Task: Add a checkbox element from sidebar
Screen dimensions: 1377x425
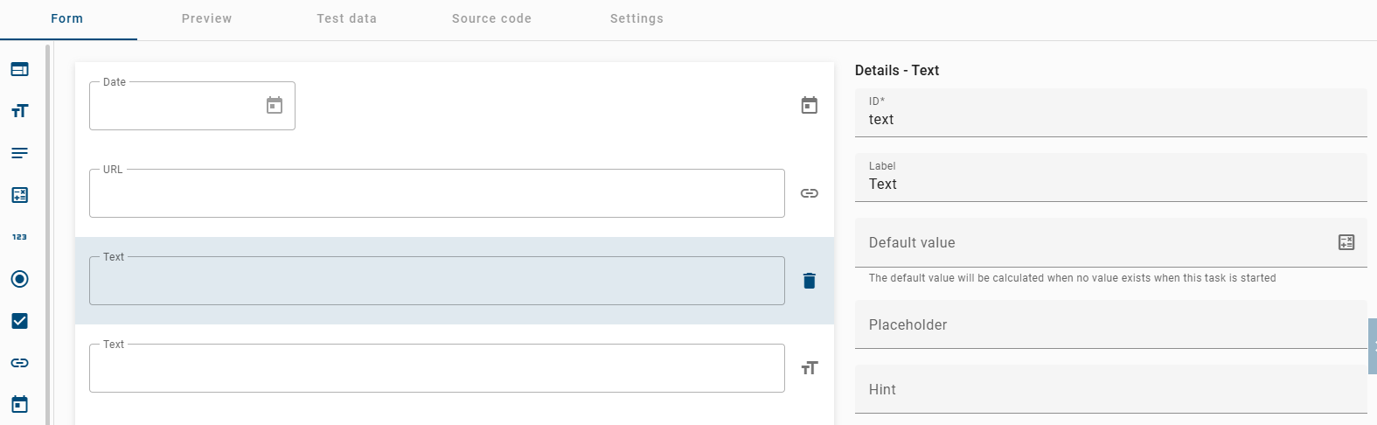Action: [19, 321]
